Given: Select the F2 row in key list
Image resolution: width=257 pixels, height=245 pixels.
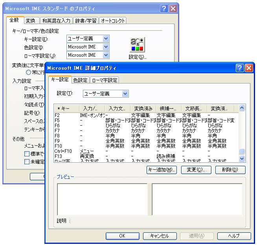Looking at the screenshot, I should [x=146, y=115].
